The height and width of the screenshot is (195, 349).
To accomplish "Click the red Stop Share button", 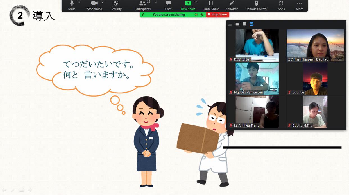I will point(217,15).
